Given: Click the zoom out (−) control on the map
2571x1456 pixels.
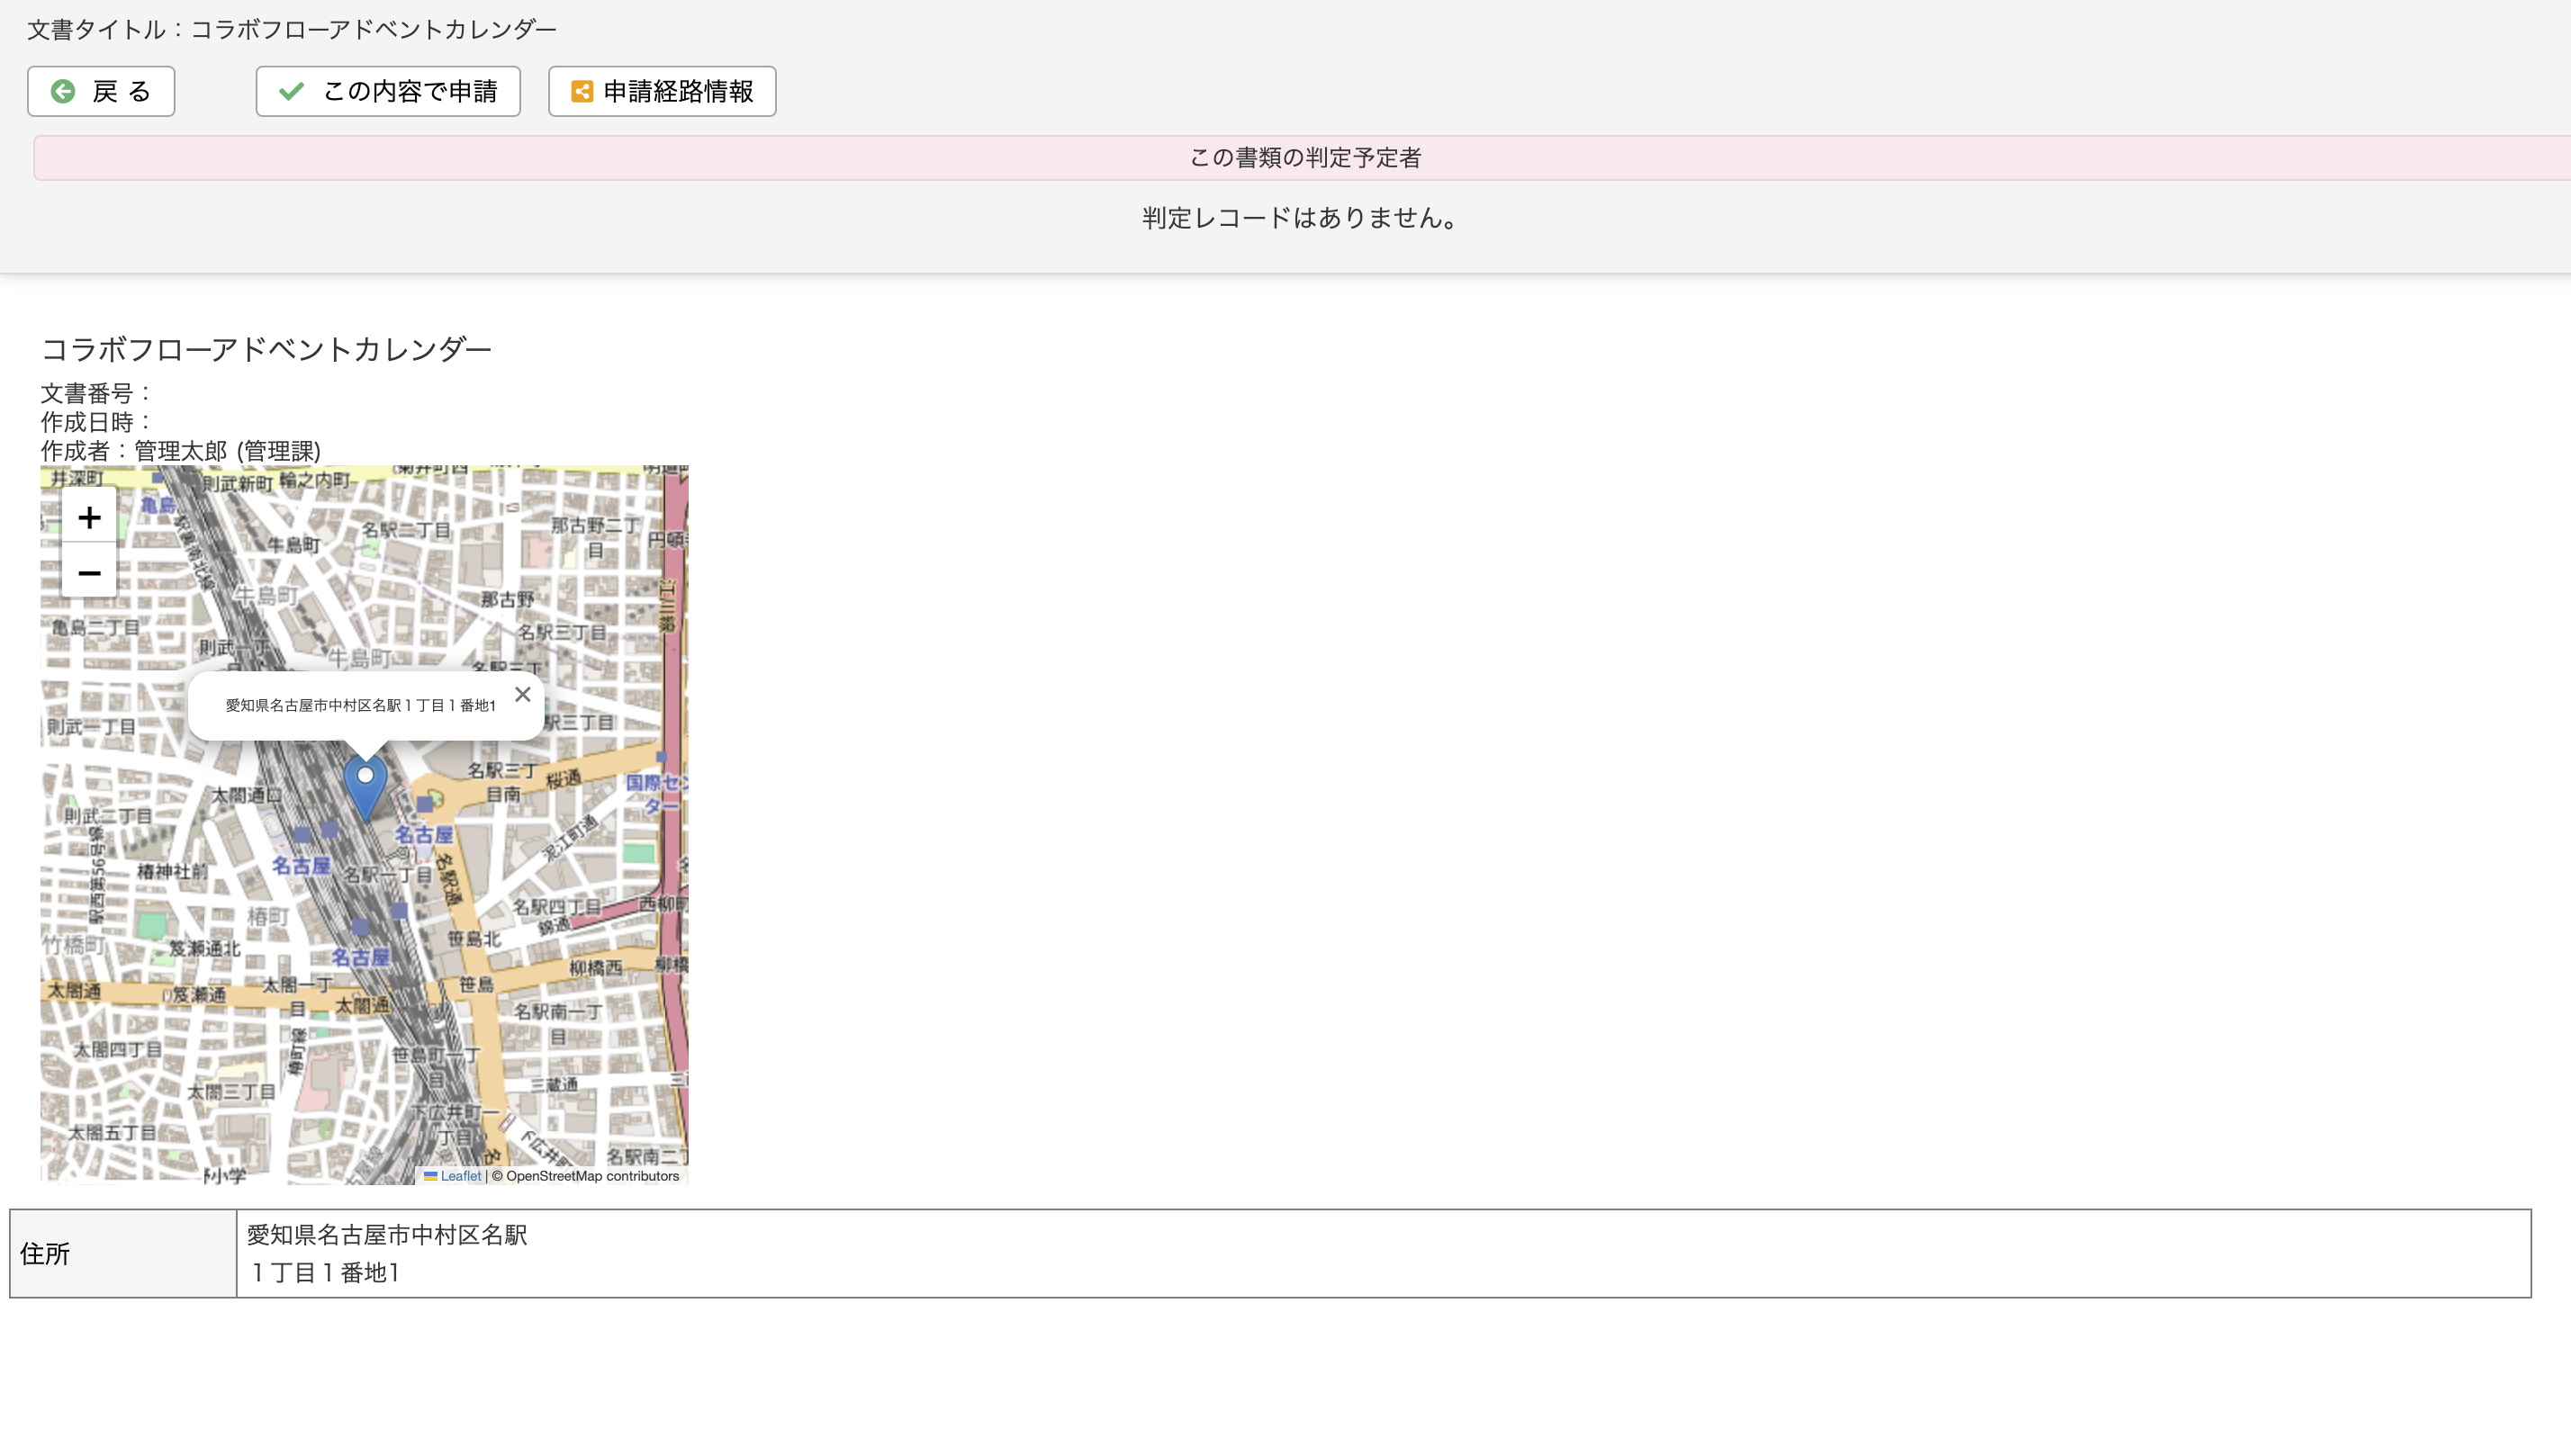Looking at the screenshot, I should (89, 572).
